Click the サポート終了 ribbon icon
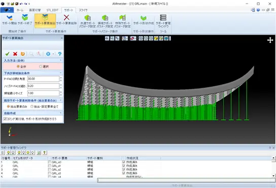Image resolution: width=276 pixels, height=188 pixels. (x=25, y=20)
